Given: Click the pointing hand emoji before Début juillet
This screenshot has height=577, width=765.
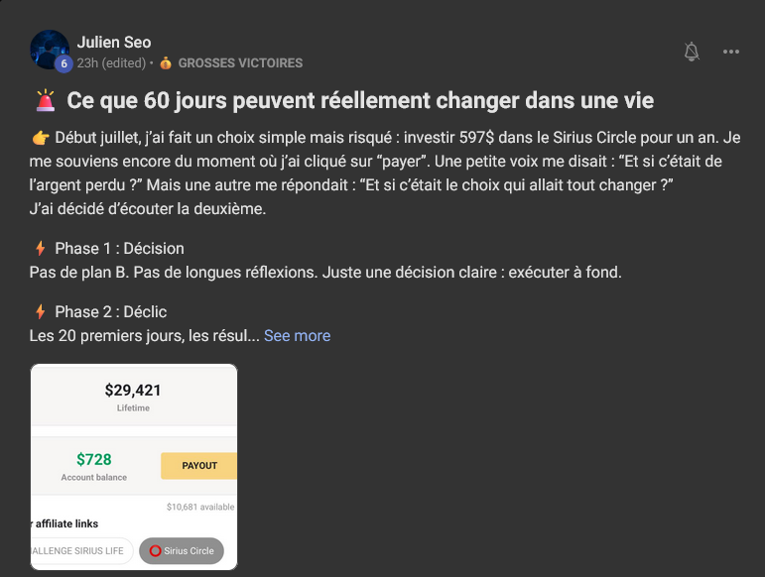Looking at the screenshot, I should coord(40,137).
